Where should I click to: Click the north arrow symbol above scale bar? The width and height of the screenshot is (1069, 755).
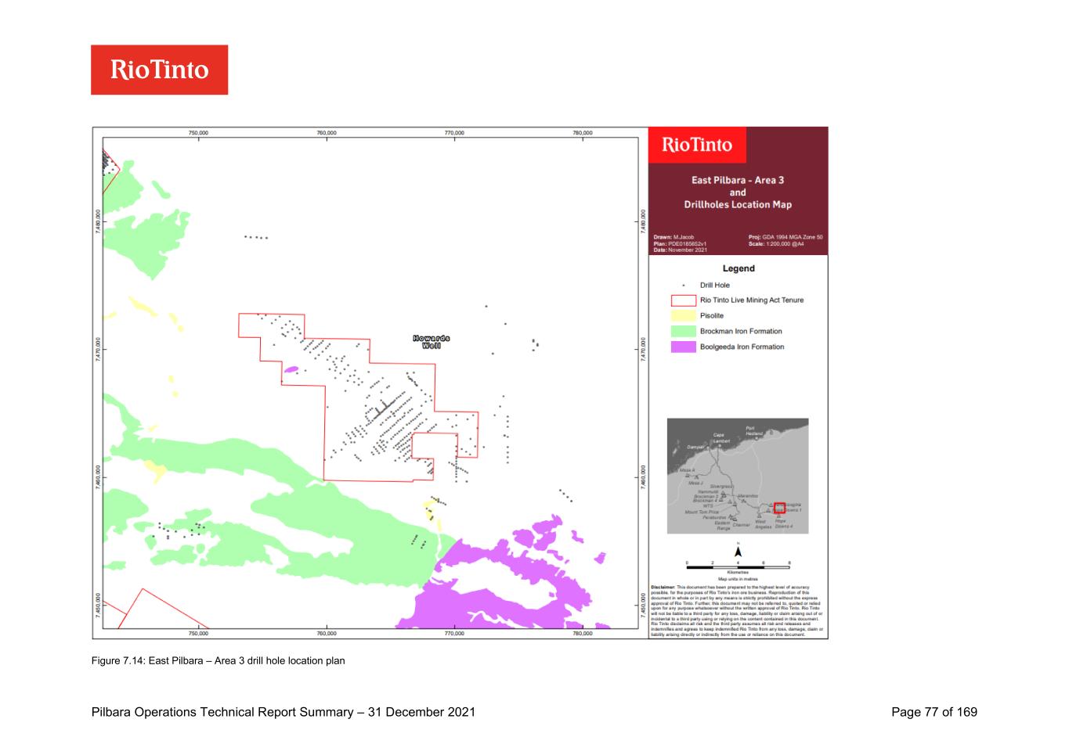point(738,550)
